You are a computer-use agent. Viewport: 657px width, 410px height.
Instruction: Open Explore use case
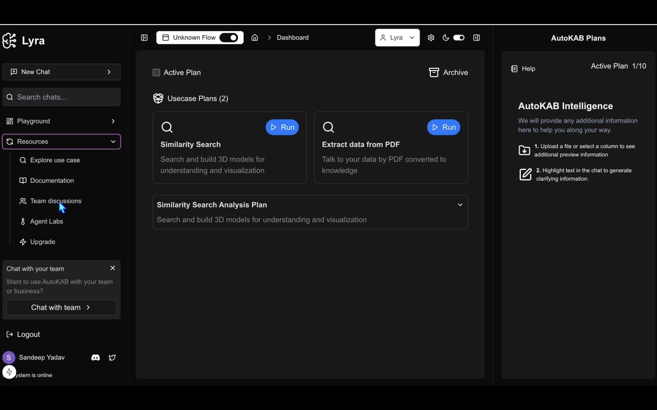[55, 160]
